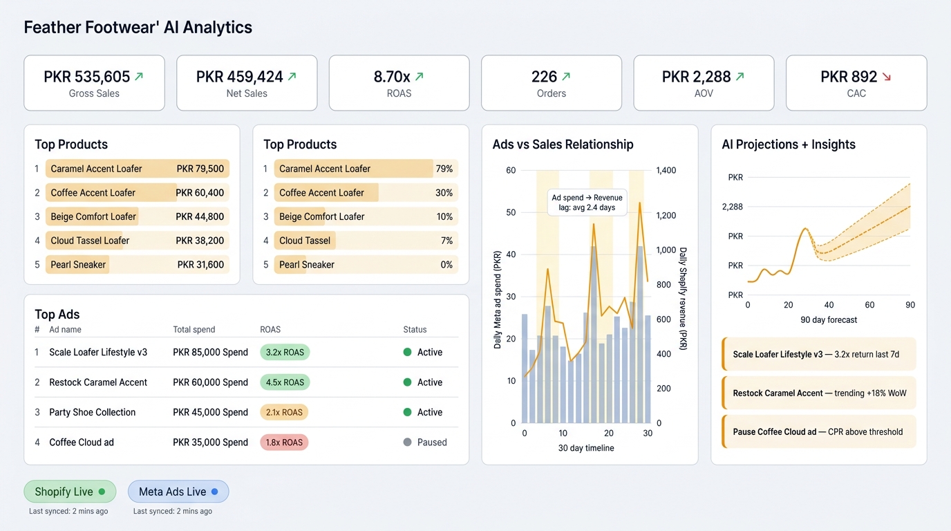This screenshot has height=531, width=951.
Task: Click the Top Ads panel heading
Action: click(57, 315)
